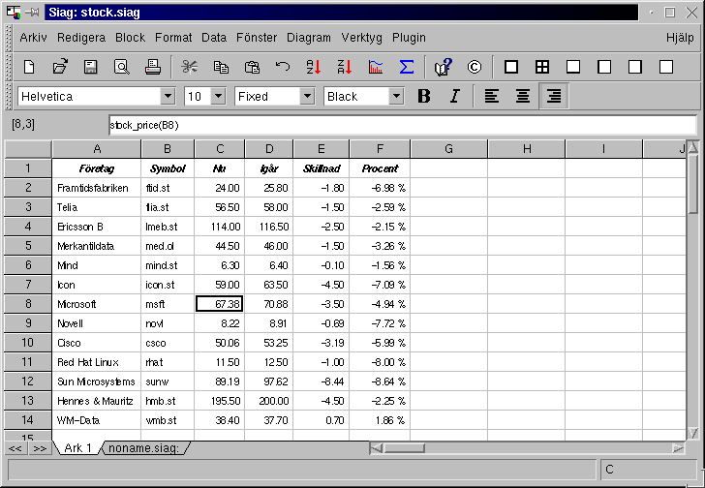
Task: Click the pin icon in title bar
Action: (x=32, y=13)
